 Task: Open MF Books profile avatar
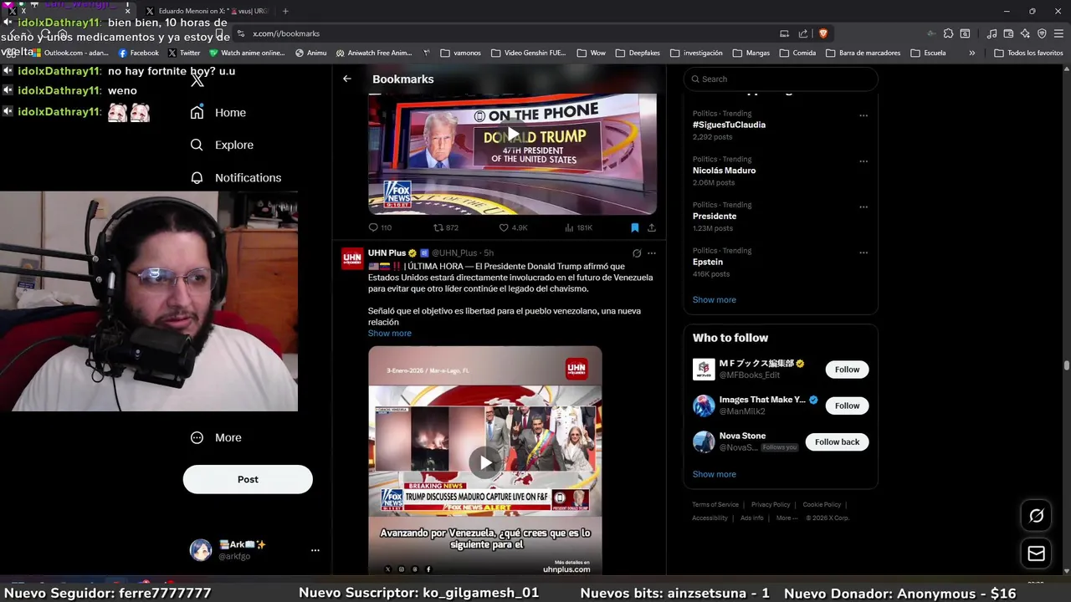(x=704, y=369)
